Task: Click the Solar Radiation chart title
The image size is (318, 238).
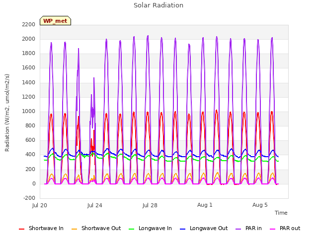Action: [159, 5]
